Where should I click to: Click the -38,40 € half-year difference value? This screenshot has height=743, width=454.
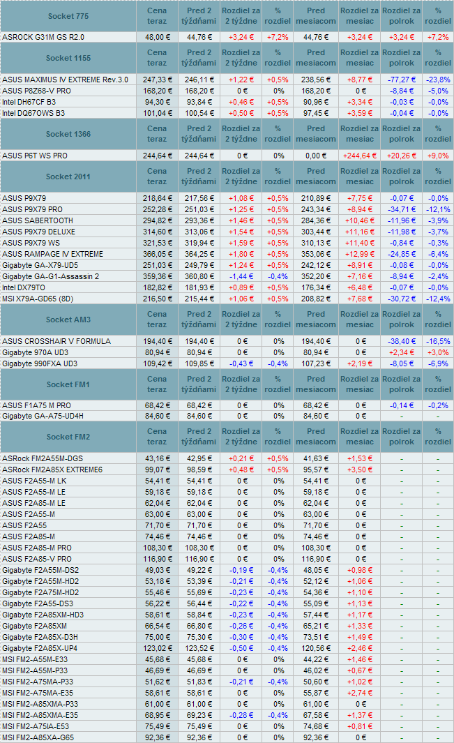[x=402, y=341]
